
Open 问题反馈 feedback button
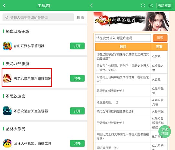(x=164, y=6)
